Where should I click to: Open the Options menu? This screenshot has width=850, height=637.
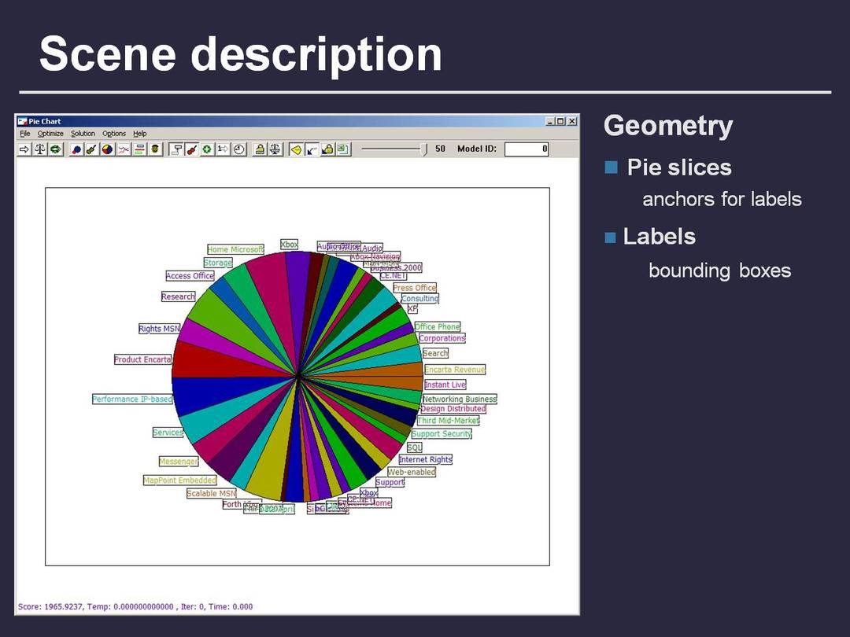[114, 133]
